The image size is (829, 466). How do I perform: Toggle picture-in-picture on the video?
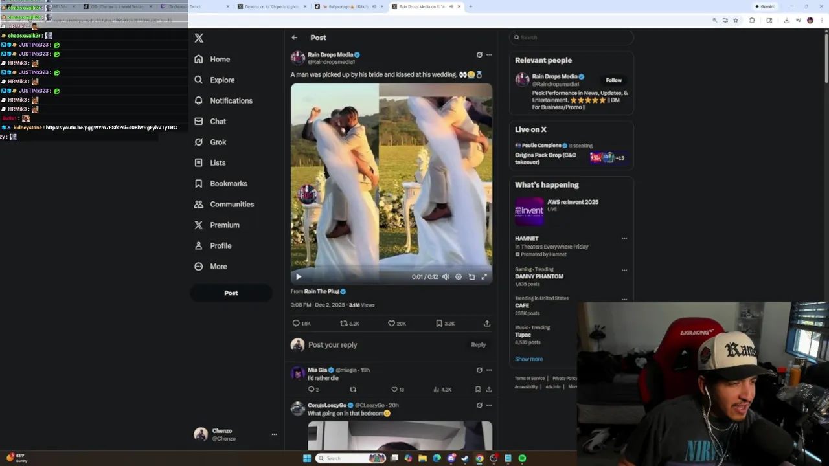471,276
